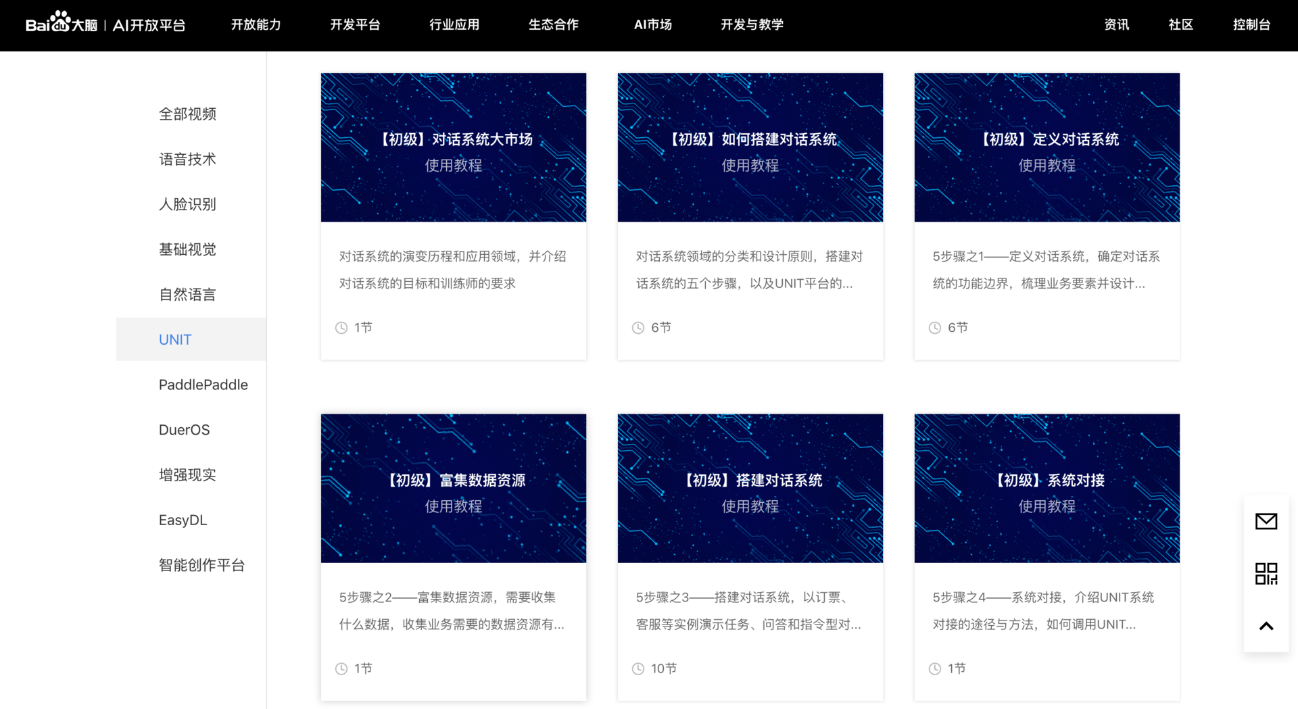Open the 富集数据资源 course thumbnail
Image resolution: width=1298 pixels, height=709 pixels.
[x=453, y=488]
